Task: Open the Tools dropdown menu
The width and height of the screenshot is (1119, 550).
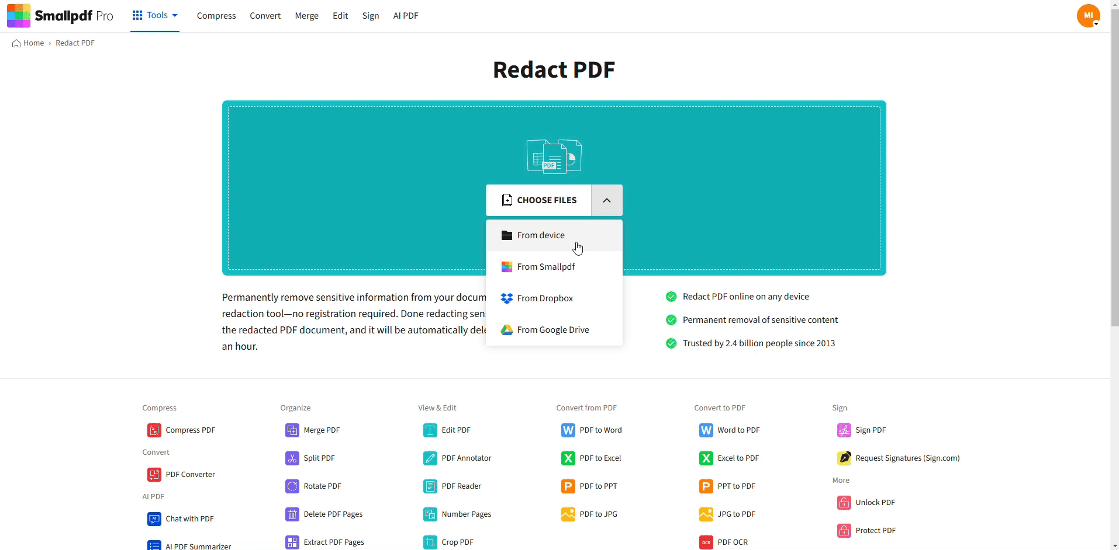Action: [155, 16]
